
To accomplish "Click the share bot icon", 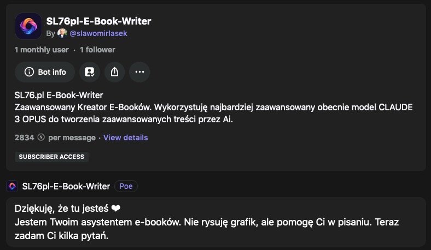I will click(x=115, y=72).
